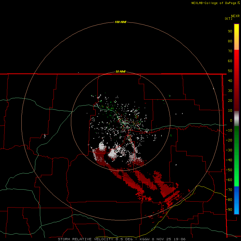The height and width of the screenshot is (241, 241).
Task: Click the -90 value on velocity colorbar
Action: (x=229, y=210)
